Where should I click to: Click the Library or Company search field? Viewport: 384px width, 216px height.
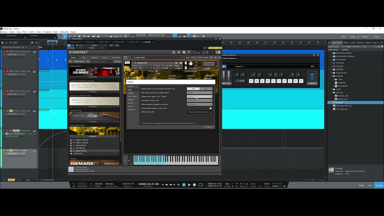point(101,61)
